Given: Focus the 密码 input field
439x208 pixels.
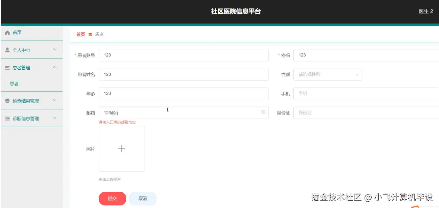Looking at the screenshot, I should click(x=366, y=55).
